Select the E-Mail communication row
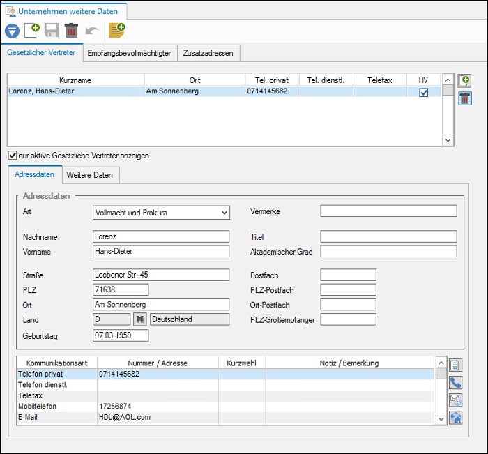The height and width of the screenshot is (454, 488). coord(225,417)
